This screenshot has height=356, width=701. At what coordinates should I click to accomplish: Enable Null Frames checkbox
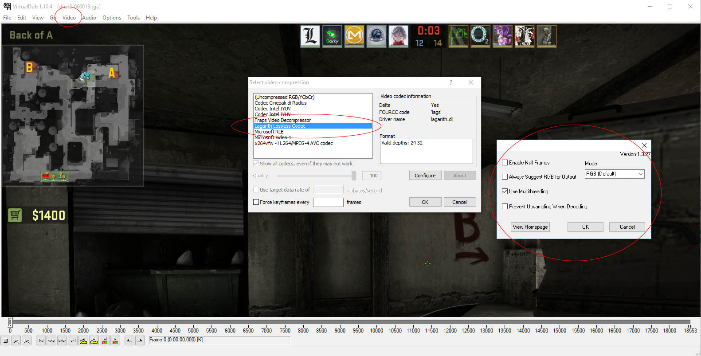click(x=505, y=163)
